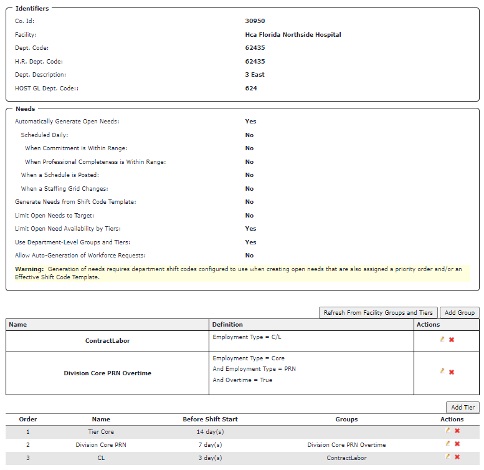The image size is (484, 470).
Task: Edit the ContractLabor group
Action: coord(442,339)
